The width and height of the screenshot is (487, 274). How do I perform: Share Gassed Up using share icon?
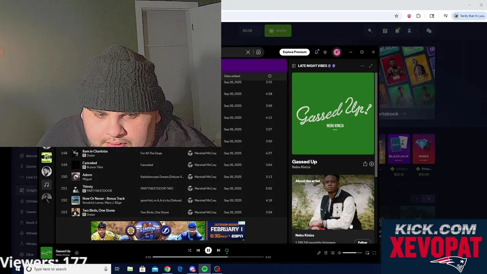coord(365,164)
